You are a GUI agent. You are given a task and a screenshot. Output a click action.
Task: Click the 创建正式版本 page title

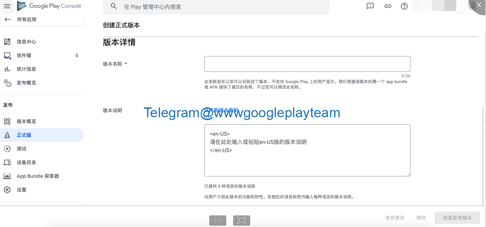(x=121, y=25)
